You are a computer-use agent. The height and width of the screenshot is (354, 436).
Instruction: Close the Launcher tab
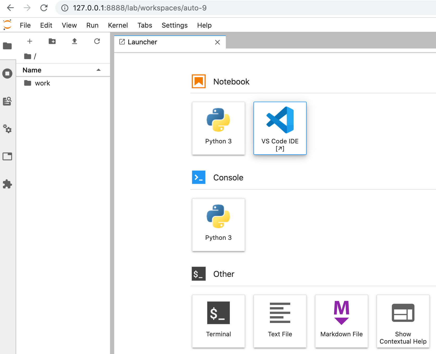217,42
